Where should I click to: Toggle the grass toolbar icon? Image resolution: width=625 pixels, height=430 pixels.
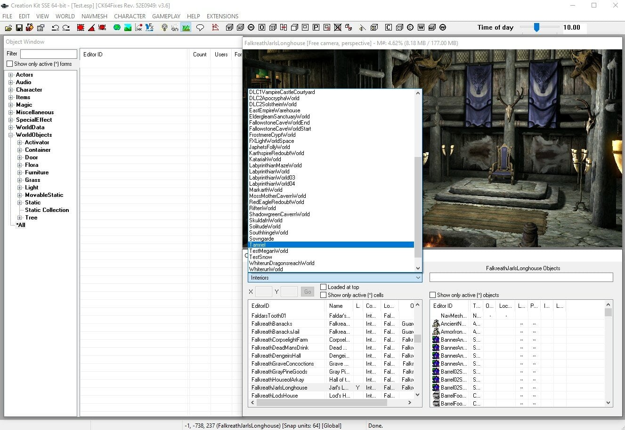tap(186, 28)
